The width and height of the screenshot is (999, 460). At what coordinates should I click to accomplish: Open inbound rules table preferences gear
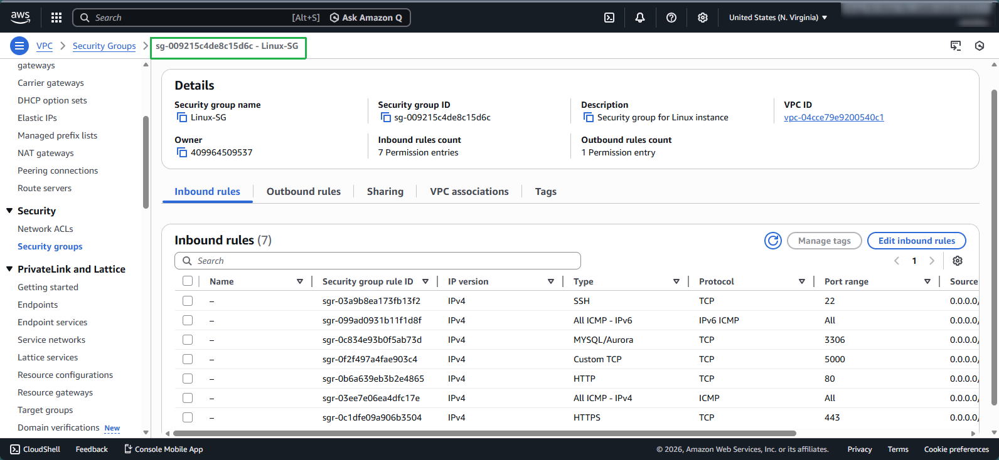coord(958,261)
